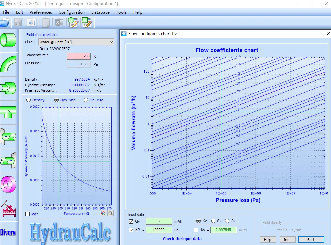Screen dimensions: 331x245
Task: Open the Configuration menu
Action: [72, 12]
